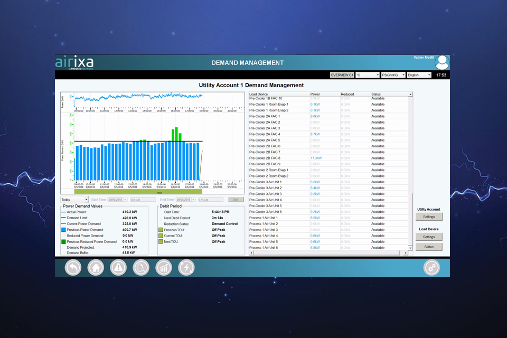Open the alarms warning triangle icon

pyautogui.click(x=118, y=268)
